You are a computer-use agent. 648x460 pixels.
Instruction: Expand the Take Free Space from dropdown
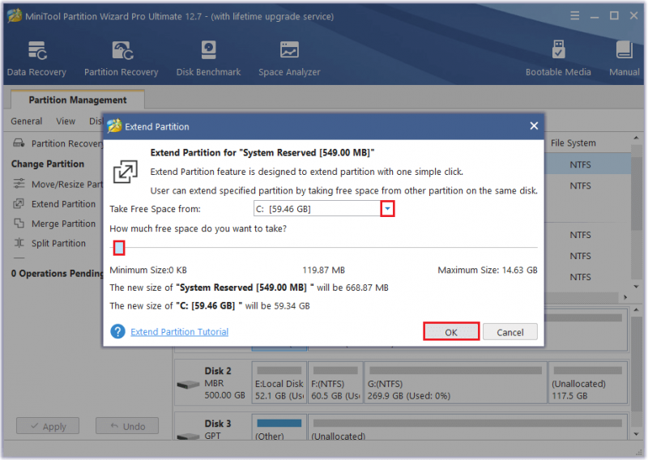(x=387, y=209)
